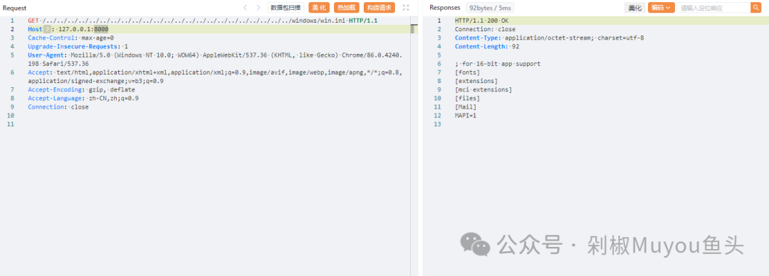
Task: Click the 美化 button in Responses panel
Action: click(x=634, y=8)
